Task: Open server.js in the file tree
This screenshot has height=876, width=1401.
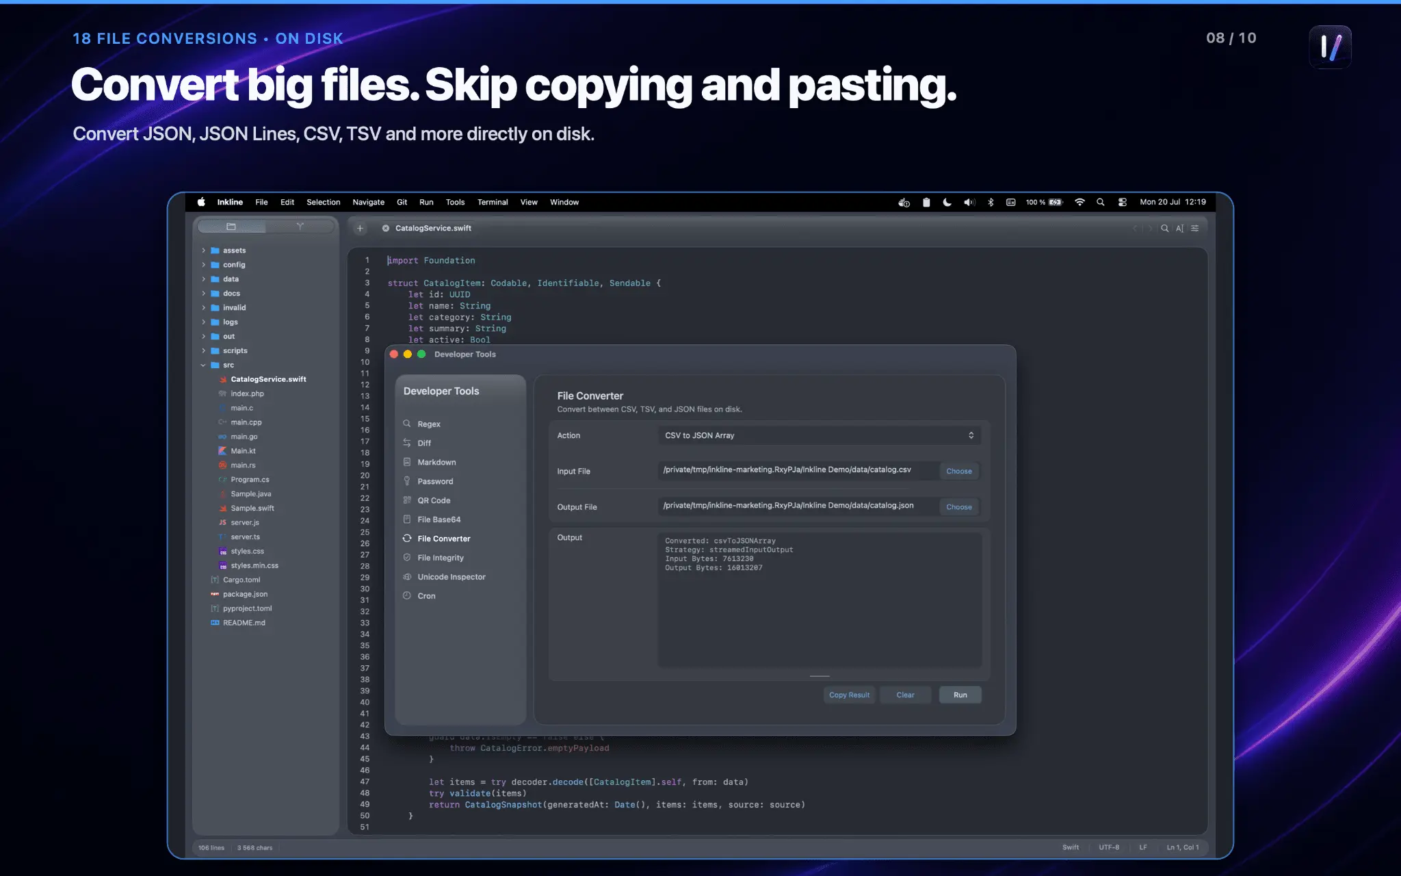Action: [245, 523]
